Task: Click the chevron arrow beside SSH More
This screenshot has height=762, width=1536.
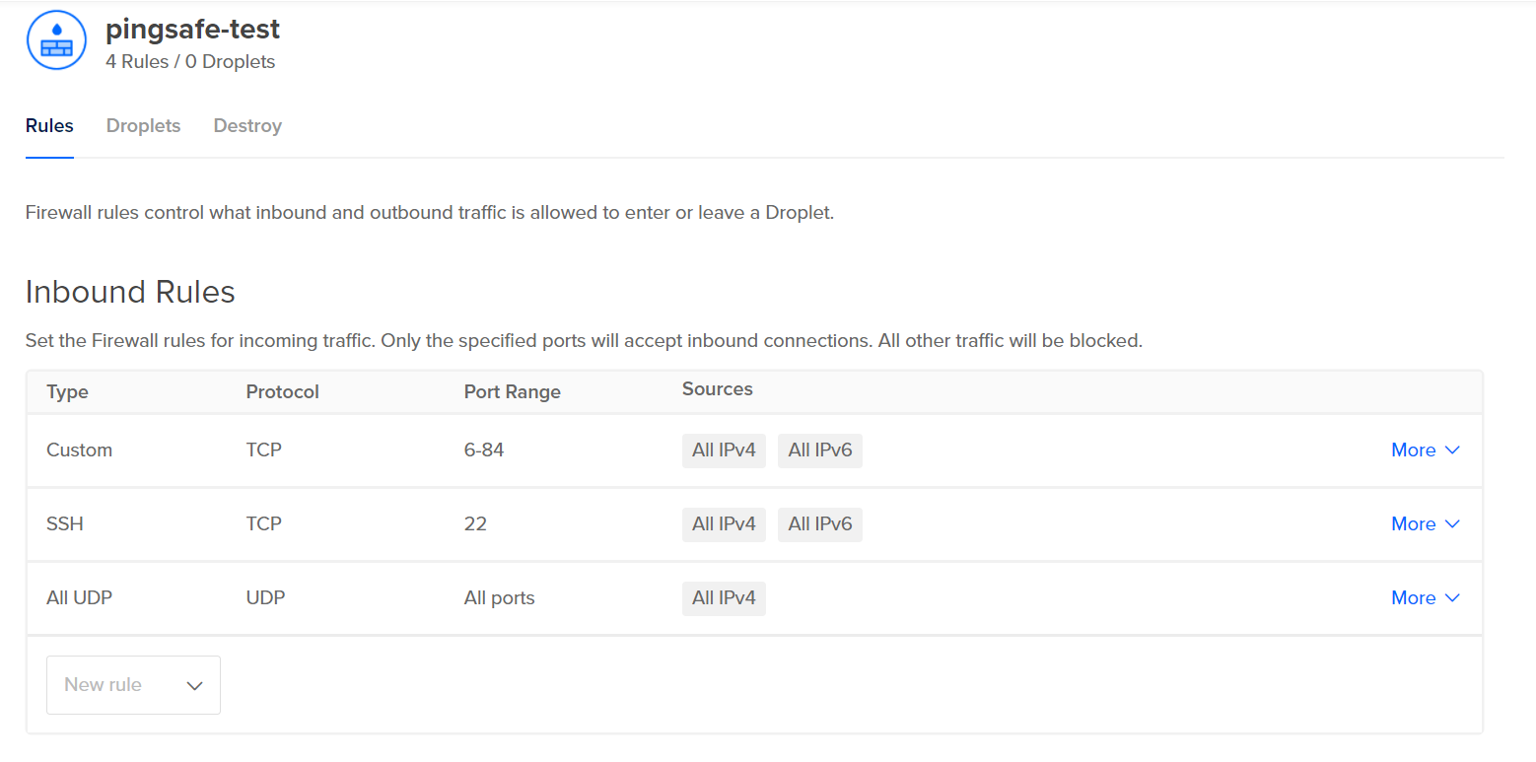Action: (1451, 524)
